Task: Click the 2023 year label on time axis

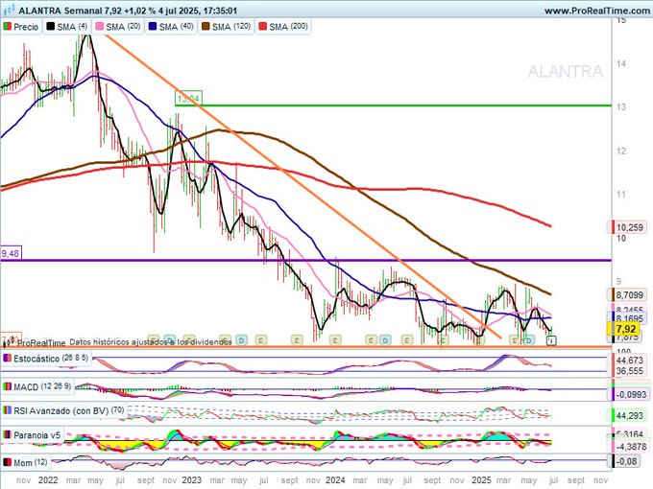Action: [x=191, y=480]
